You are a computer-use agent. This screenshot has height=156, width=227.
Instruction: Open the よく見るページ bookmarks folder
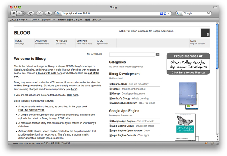[x=18, y=20]
